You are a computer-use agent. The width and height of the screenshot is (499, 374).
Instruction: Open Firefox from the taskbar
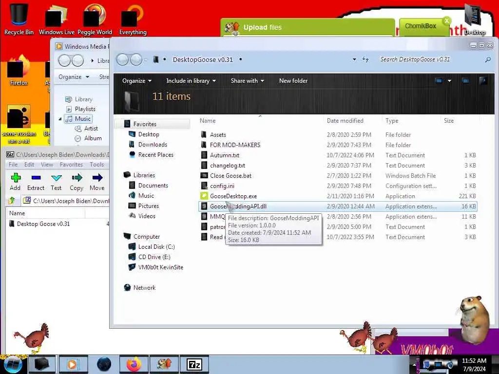134,364
